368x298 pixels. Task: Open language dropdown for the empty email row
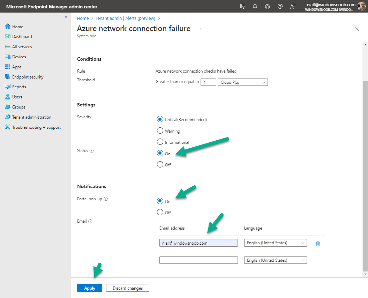coord(275,260)
